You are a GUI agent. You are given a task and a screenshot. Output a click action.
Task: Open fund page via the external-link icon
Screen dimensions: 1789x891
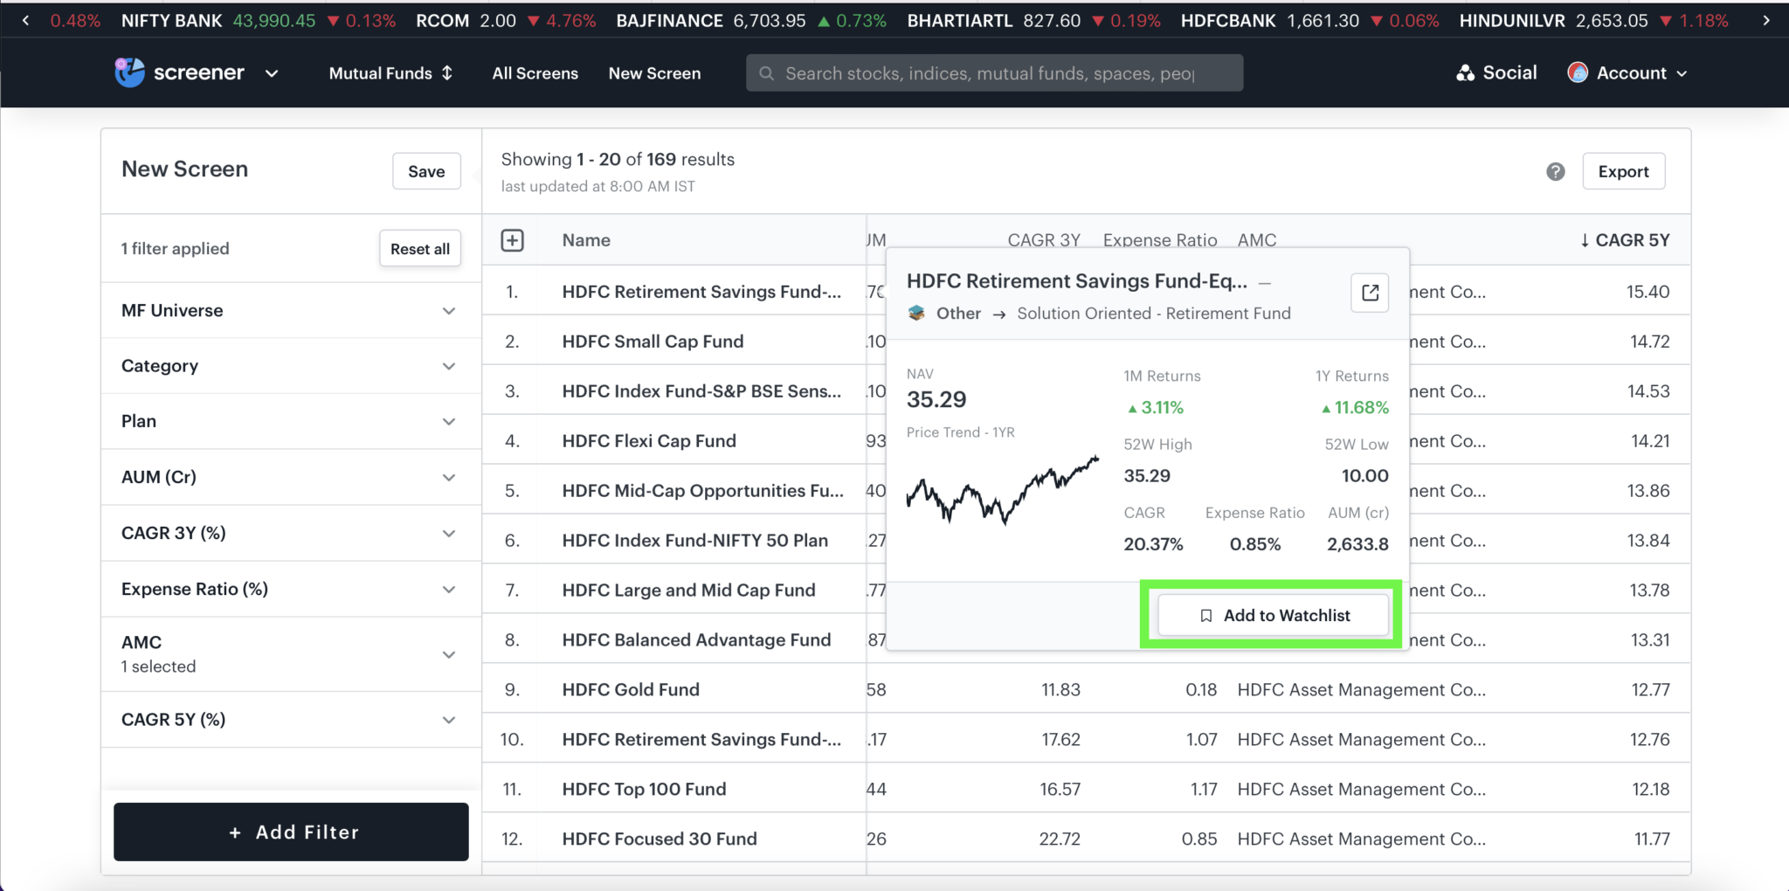(1369, 293)
